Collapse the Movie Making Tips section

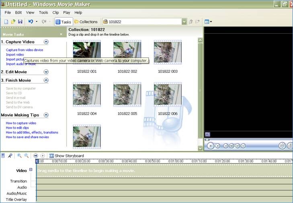(46, 115)
